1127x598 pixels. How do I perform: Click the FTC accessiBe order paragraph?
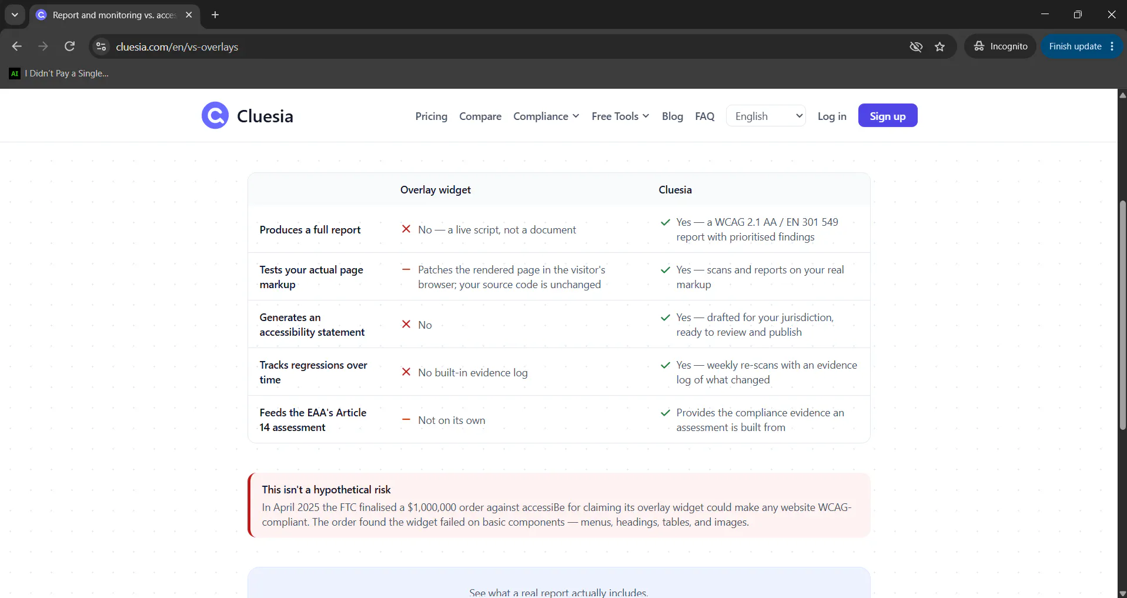pyautogui.click(x=557, y=515)
